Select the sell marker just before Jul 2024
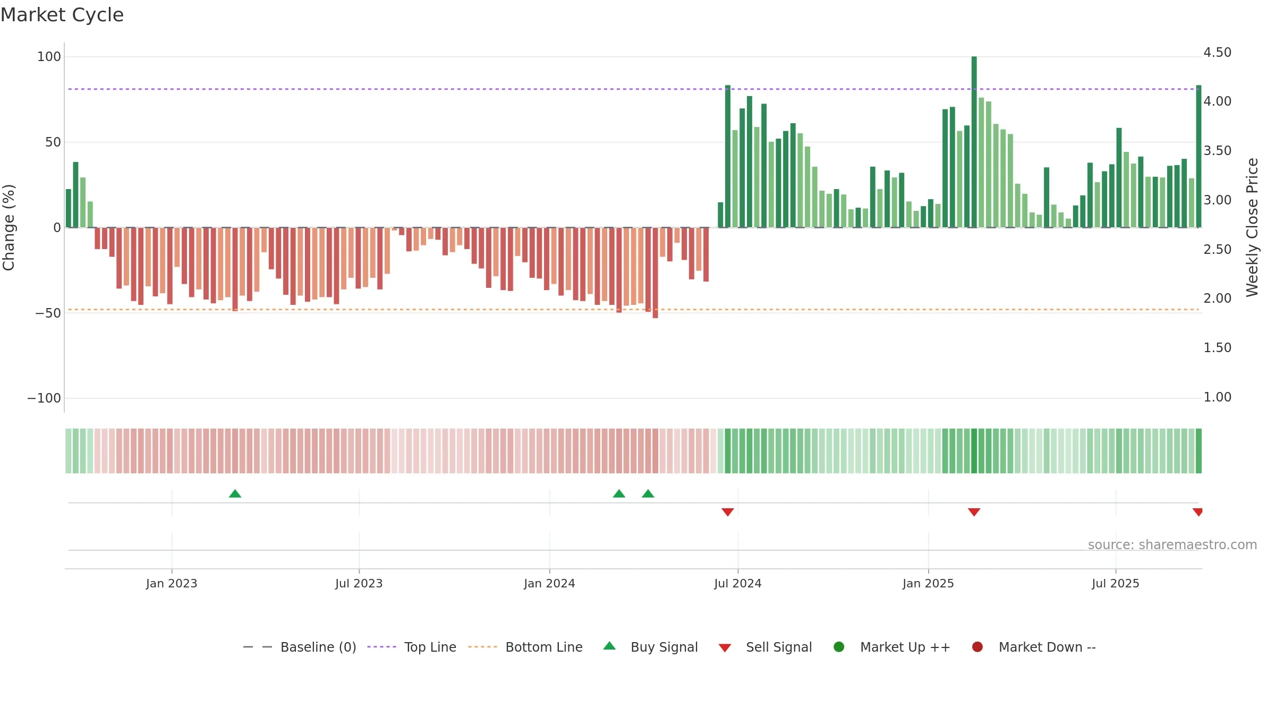 pos(728,512)
